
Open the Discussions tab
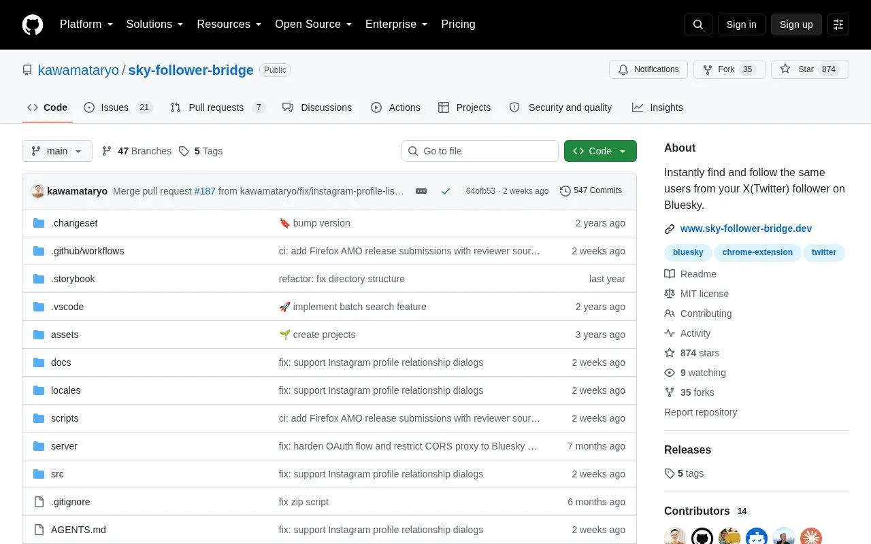[317, 107]
